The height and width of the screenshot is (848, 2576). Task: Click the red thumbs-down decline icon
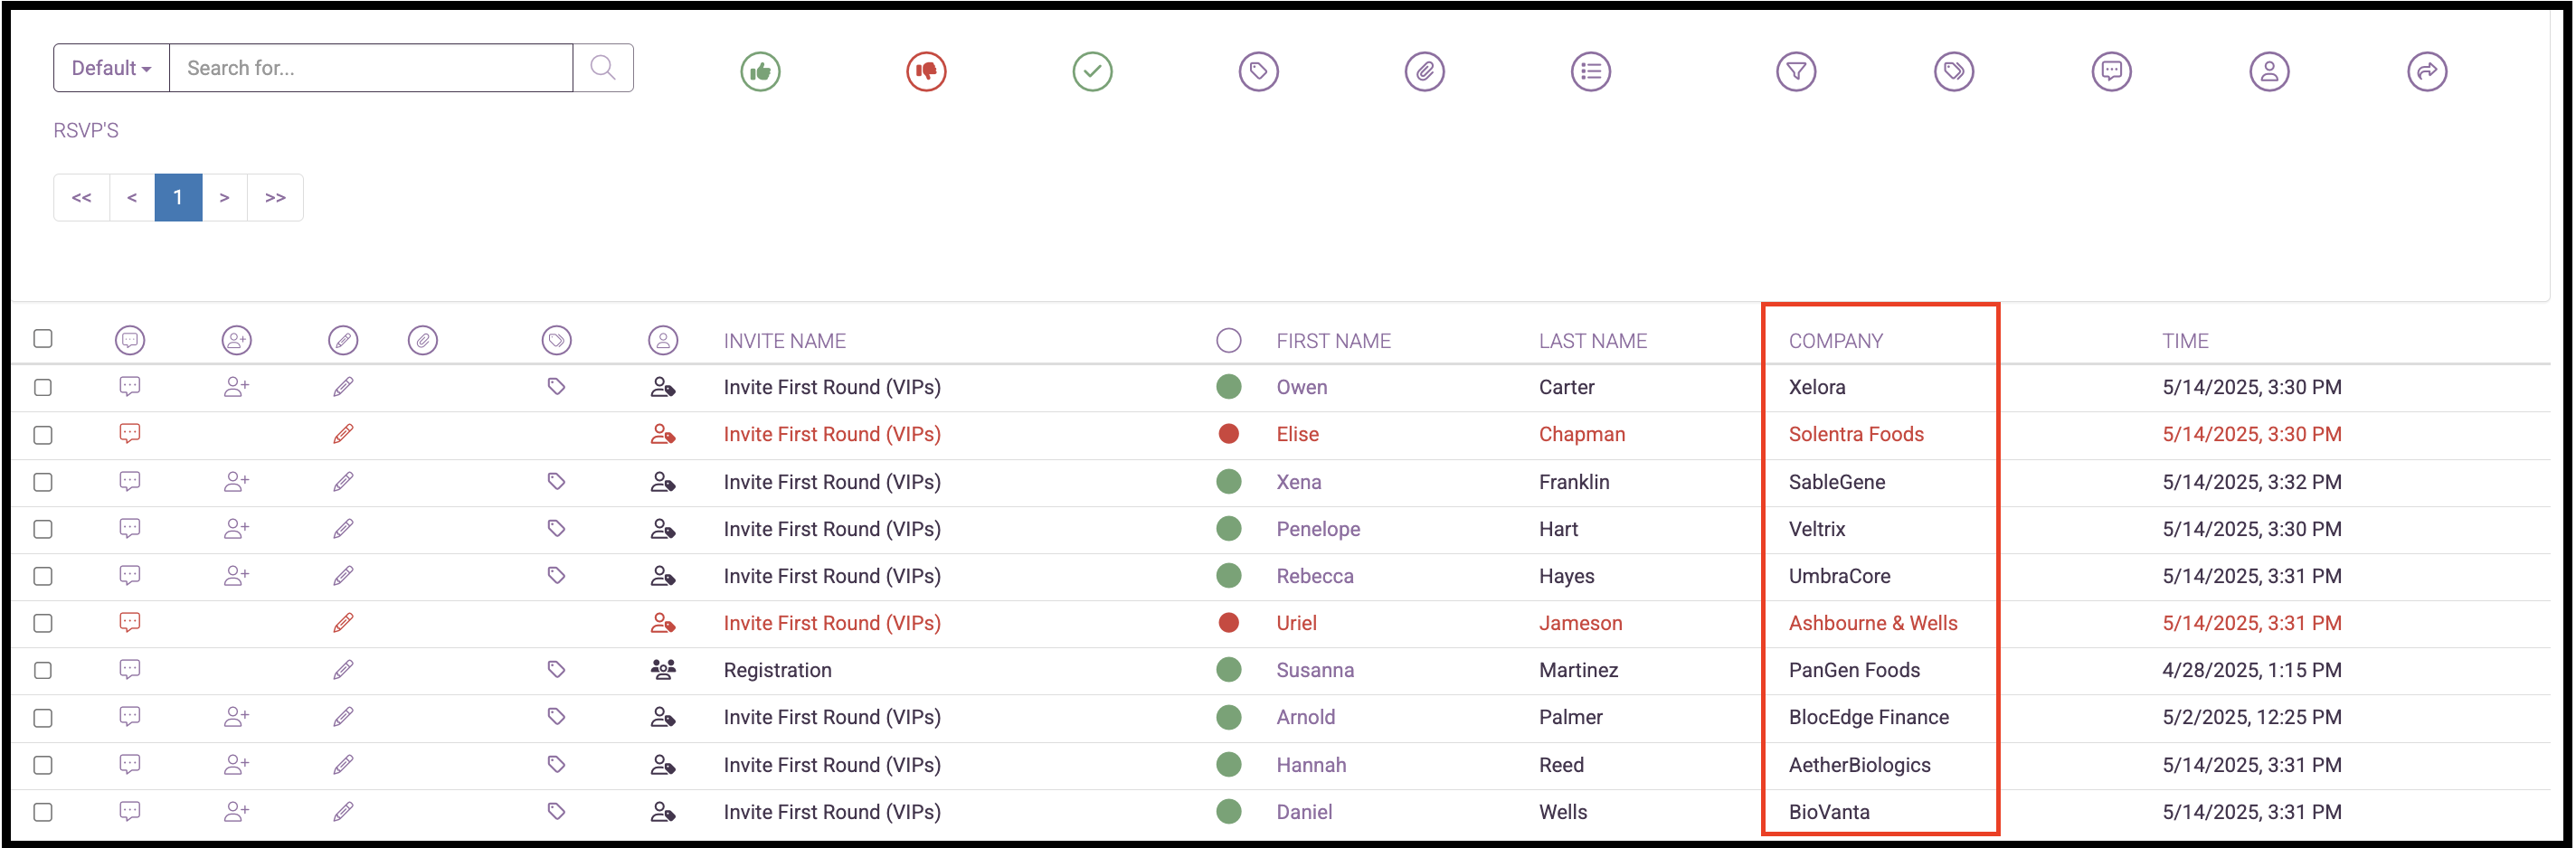tap(926, 71)
